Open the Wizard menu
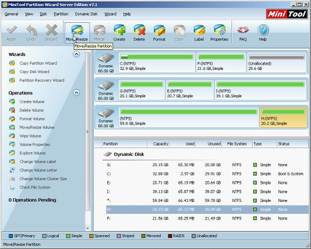 (110, 14)
